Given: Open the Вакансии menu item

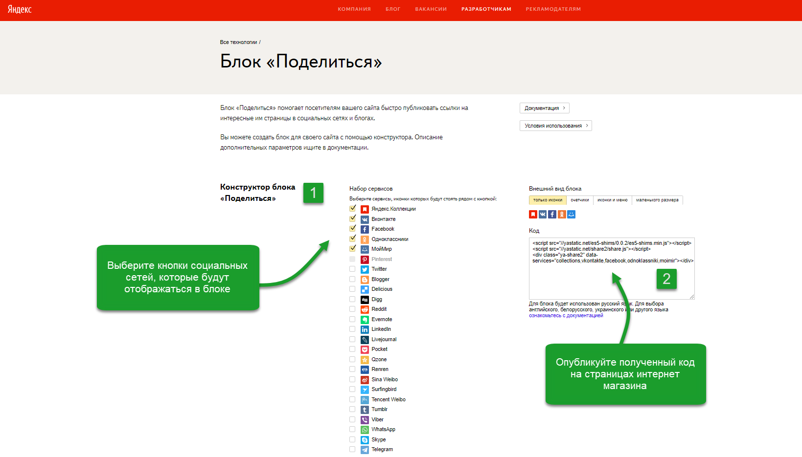Looking at the screenshot, I should tap(431, 9).
